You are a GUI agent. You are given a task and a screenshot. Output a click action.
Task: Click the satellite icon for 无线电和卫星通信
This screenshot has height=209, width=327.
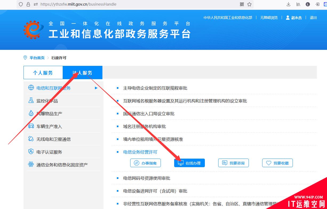[x=31, y=139]
